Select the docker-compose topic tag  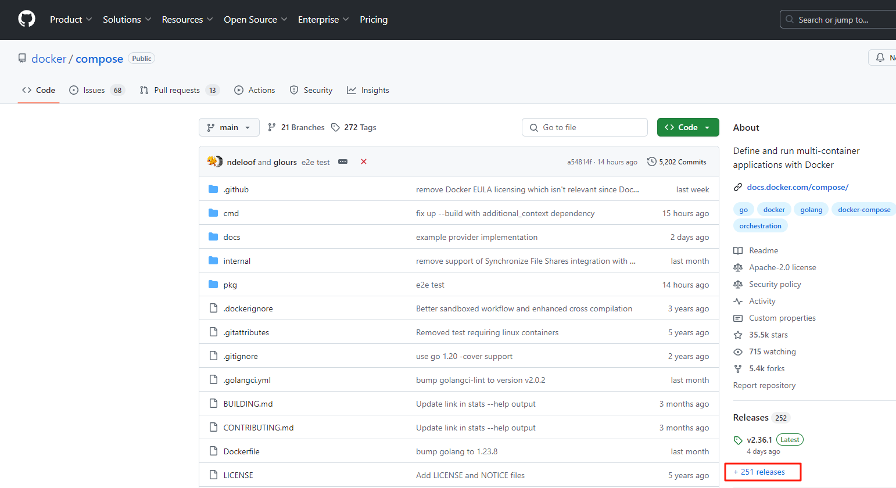coord(864,210)
